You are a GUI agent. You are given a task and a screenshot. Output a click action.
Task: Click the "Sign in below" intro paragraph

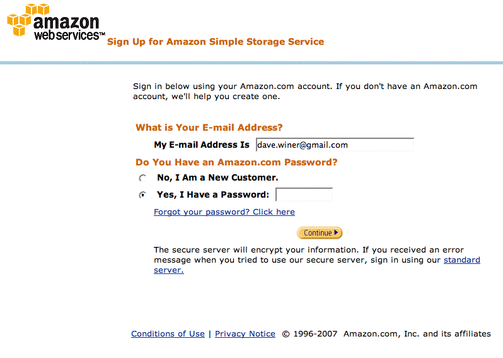coord(305,92)
